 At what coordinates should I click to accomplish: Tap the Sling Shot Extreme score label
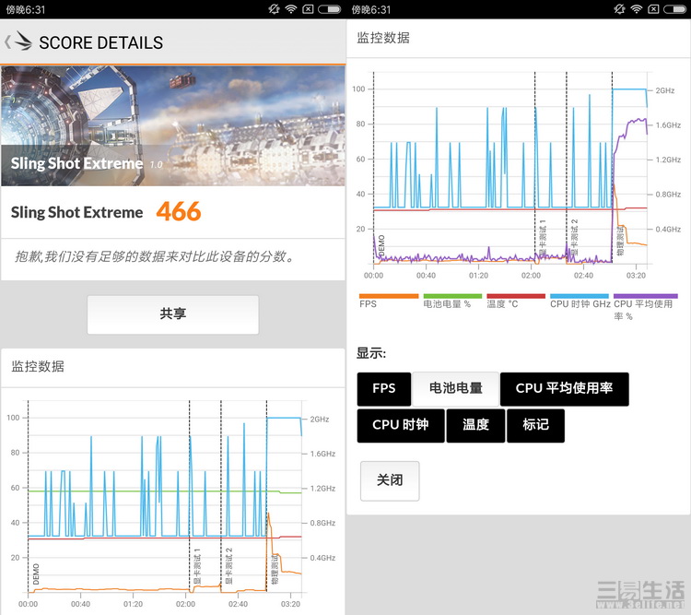point(76,213)
